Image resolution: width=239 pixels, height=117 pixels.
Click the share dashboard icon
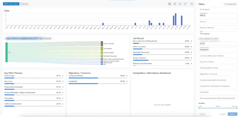[x=180, y=4]
